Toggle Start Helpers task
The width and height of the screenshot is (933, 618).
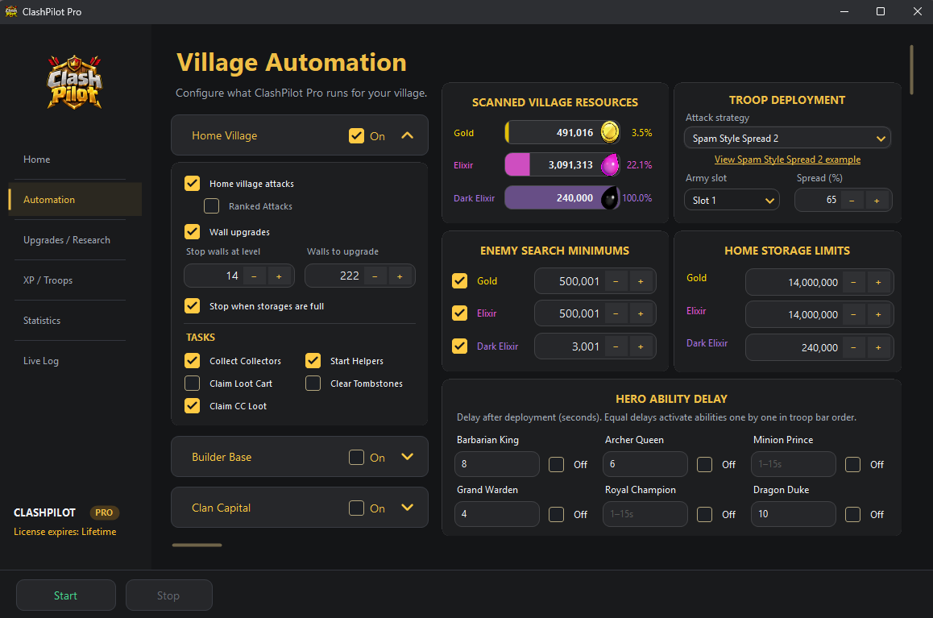(313, 360)
